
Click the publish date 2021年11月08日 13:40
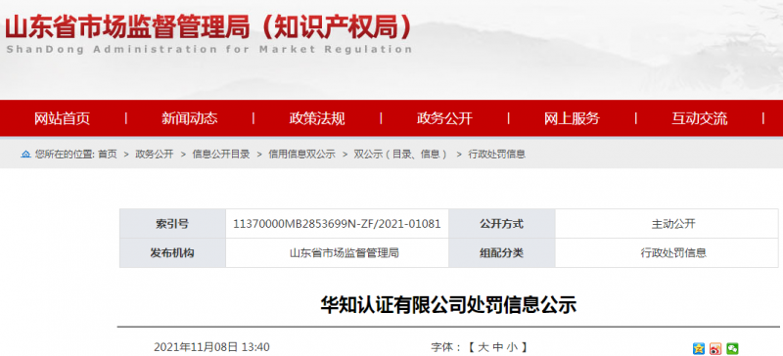click(x=211, y=347)
